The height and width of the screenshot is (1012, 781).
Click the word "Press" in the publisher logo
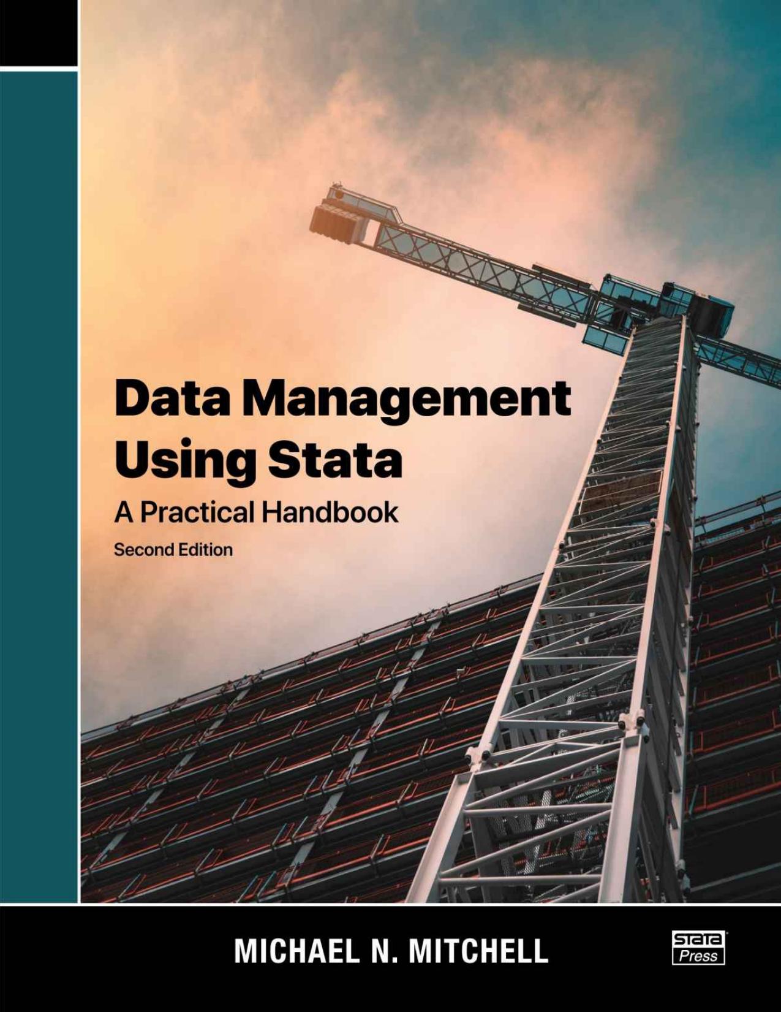(x=698, y=956)
